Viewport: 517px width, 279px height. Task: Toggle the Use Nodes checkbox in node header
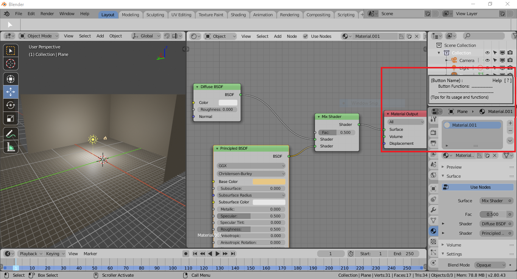(x=305, y=36)
